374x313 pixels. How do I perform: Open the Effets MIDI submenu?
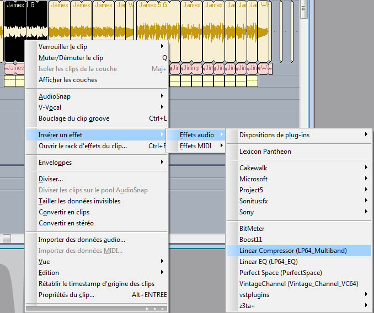(x=196, y=146)
